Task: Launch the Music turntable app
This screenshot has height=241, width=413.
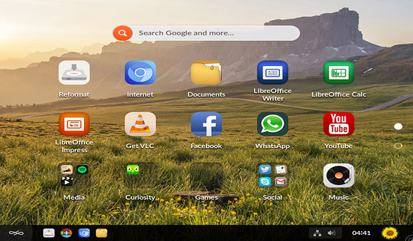Action: point(338,176)
